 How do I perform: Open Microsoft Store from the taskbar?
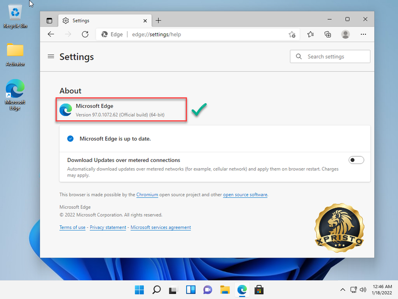click(259, 290)
